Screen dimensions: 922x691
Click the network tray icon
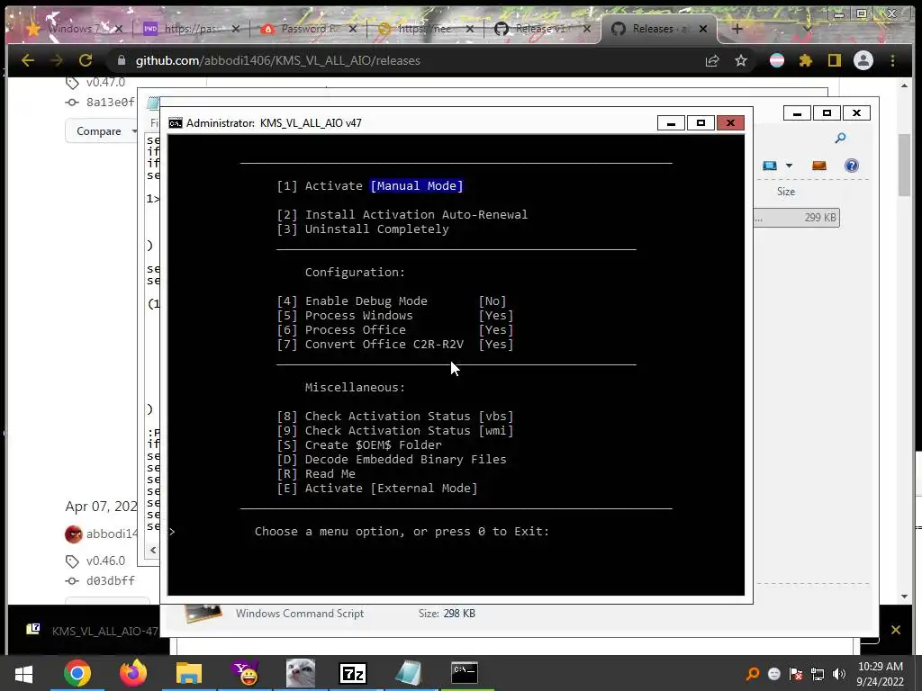(818, 674)
